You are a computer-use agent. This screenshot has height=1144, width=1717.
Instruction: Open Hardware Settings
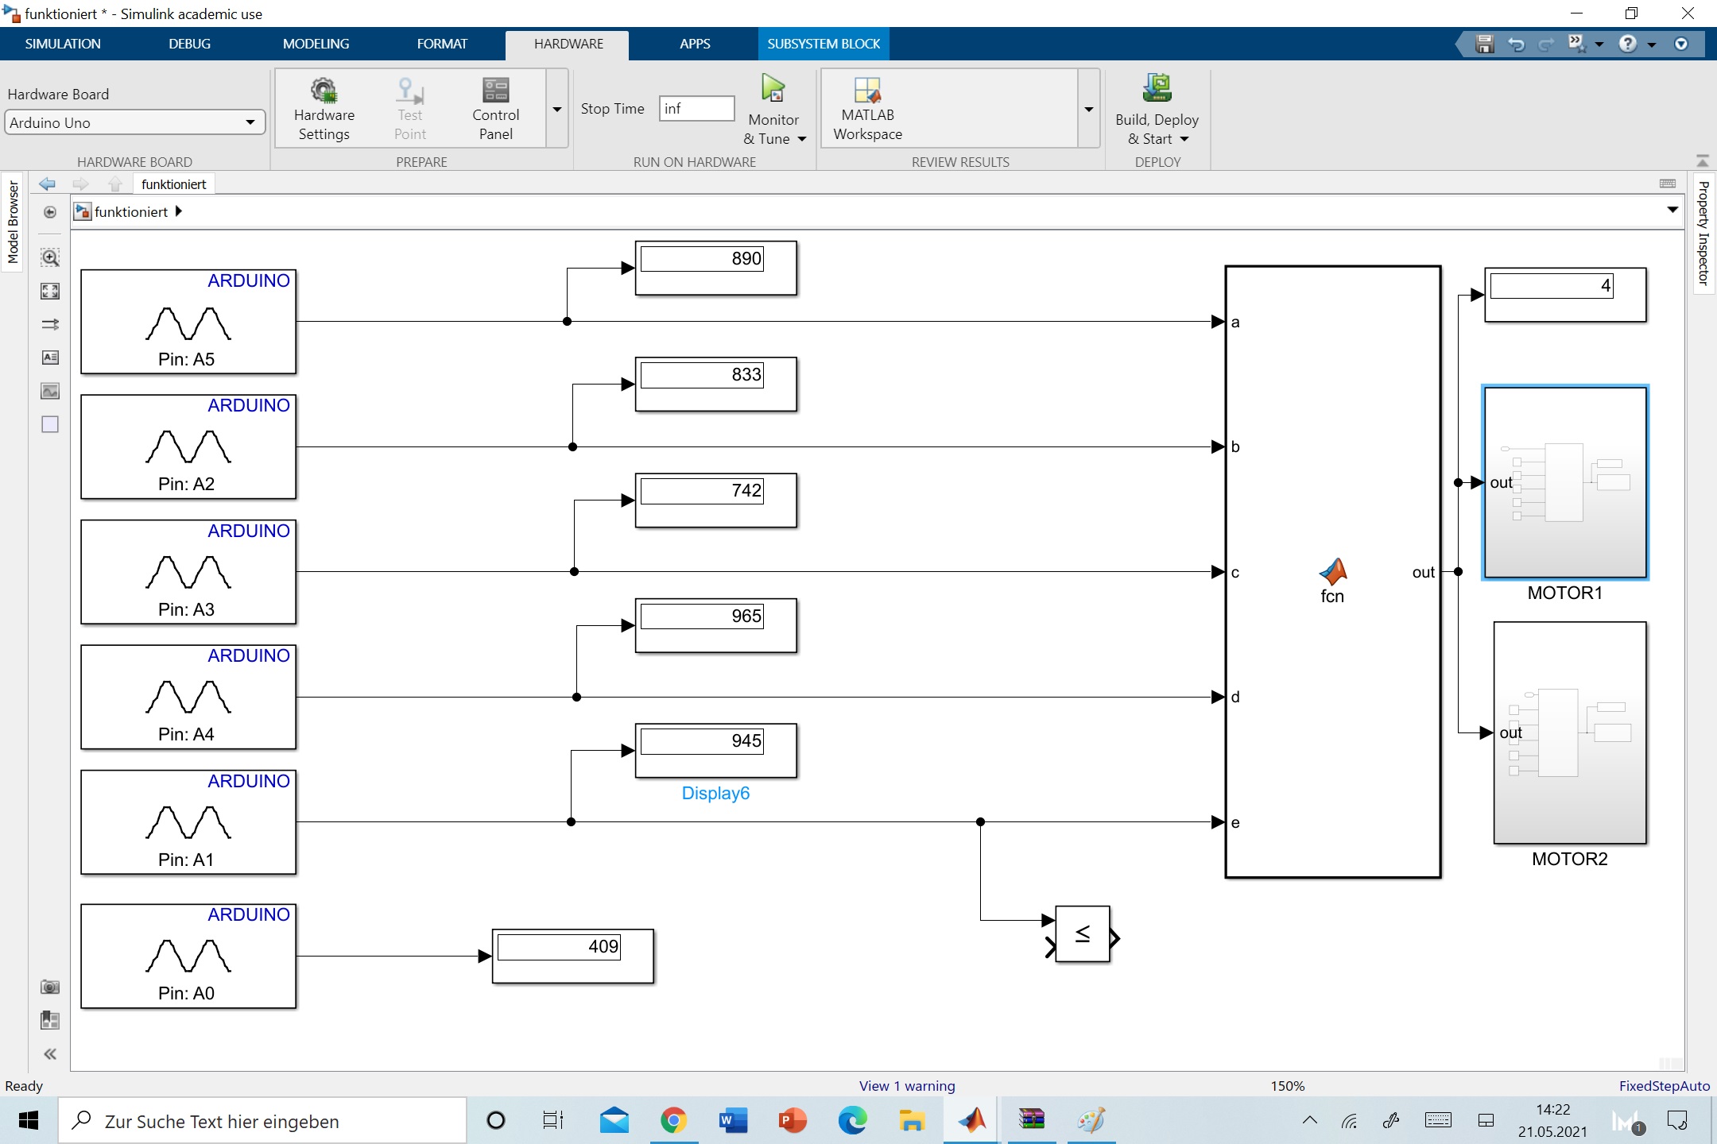pyautogui.click(x=324, y=110)
